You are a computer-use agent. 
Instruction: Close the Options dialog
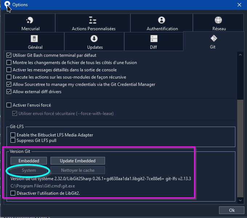pos(239,5)
